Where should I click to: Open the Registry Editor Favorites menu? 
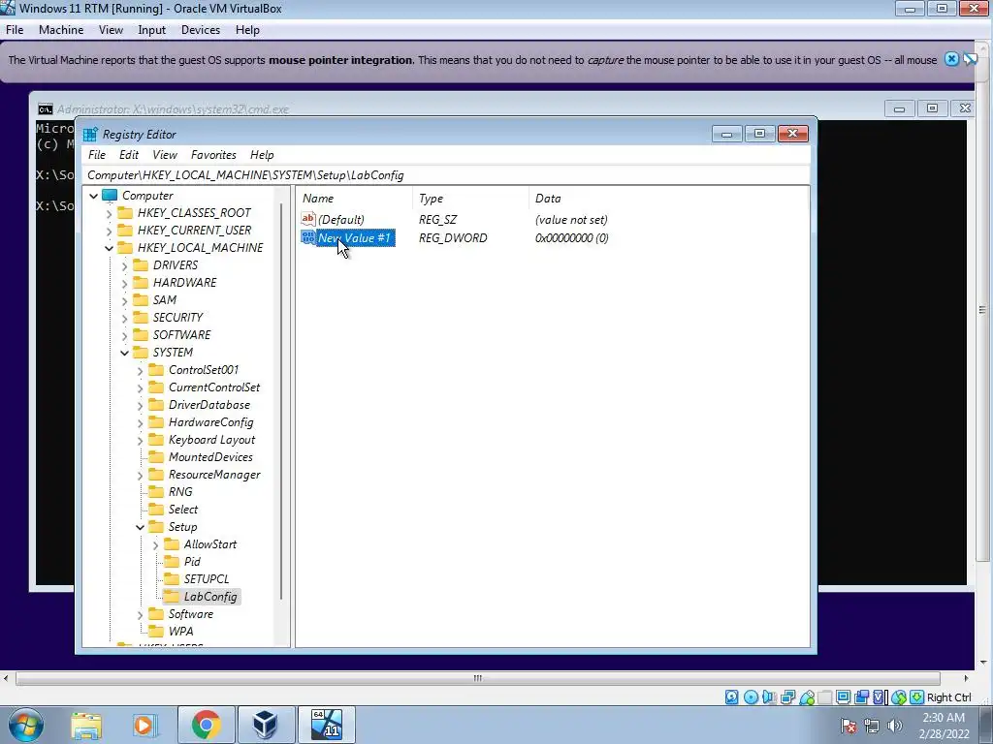click(213, 154)
